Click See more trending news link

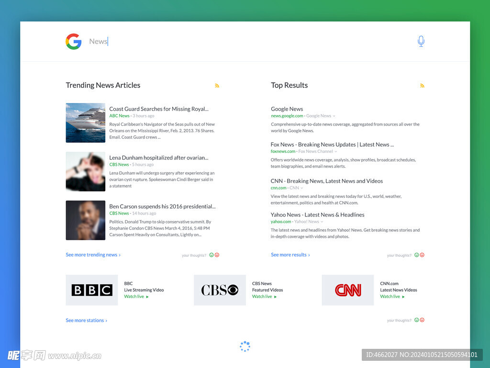[93, 255]
